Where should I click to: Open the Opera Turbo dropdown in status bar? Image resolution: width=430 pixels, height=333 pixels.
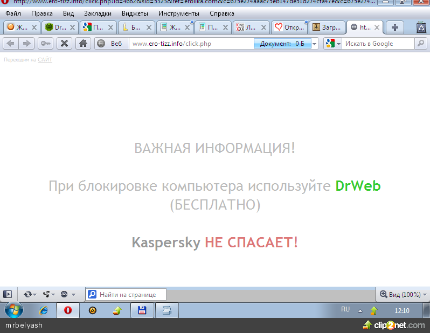pyautogui.click(x=68, y=294)
